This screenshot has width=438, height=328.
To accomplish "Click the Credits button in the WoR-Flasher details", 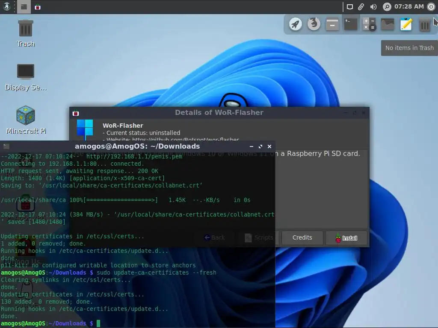I will [x=302, y=237].
